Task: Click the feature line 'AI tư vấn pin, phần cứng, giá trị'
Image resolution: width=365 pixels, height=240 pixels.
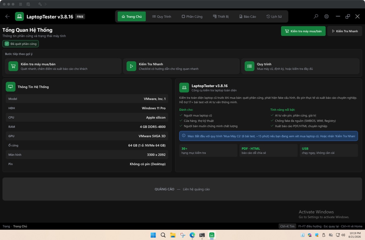Action: (295, 115)
